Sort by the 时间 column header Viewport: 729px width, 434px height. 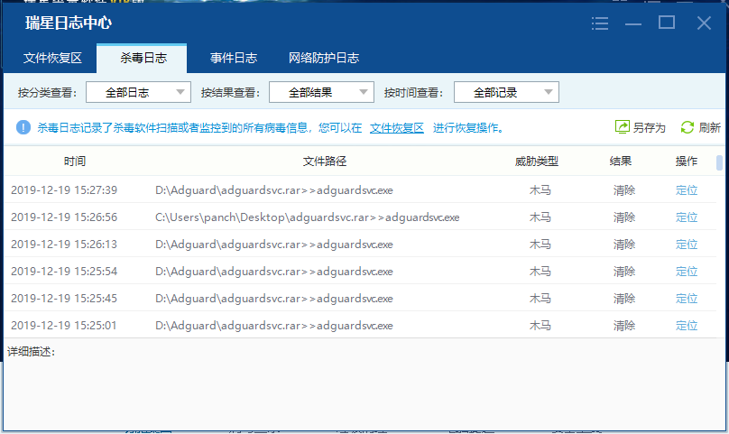[x=75, y=162]
